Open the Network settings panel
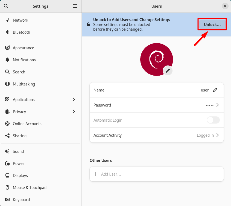The height and width of the screenshot is (206, 231). coord(41,20)
